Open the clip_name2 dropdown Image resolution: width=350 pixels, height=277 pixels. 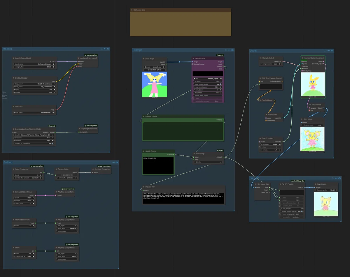(x=34, y=87)
